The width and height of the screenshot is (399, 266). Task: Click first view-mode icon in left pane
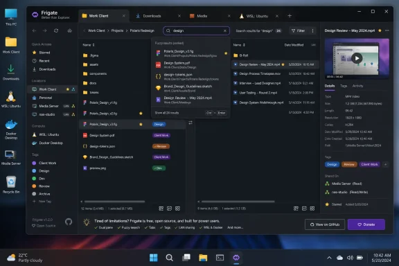point(161,209)
